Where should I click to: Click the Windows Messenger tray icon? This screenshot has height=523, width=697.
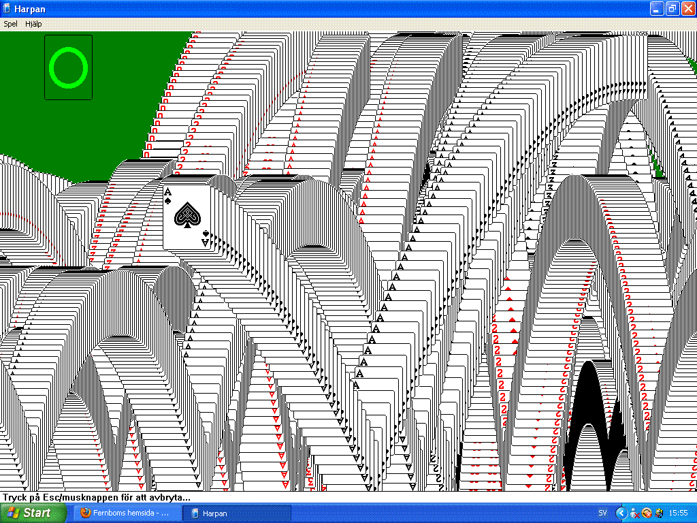[x=634, y=513]
